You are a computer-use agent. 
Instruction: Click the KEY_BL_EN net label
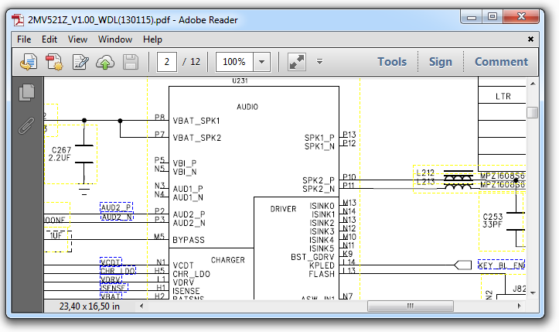pos(501,265)
